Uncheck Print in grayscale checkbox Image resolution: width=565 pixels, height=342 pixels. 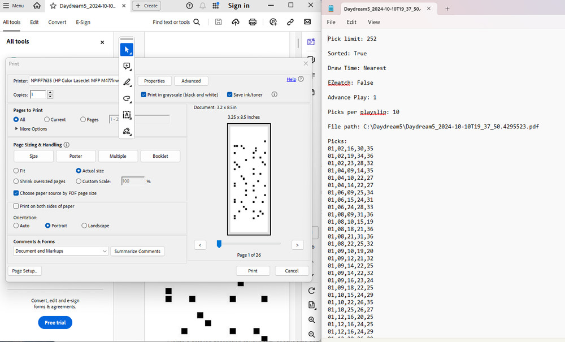(x=144, y=95)
